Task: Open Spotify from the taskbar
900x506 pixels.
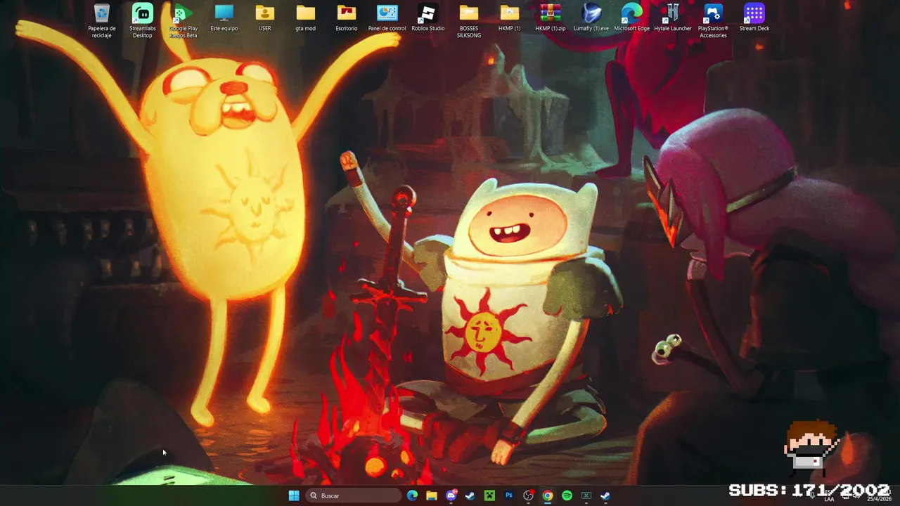Action: pyautogui.click(x=567, y=495)
